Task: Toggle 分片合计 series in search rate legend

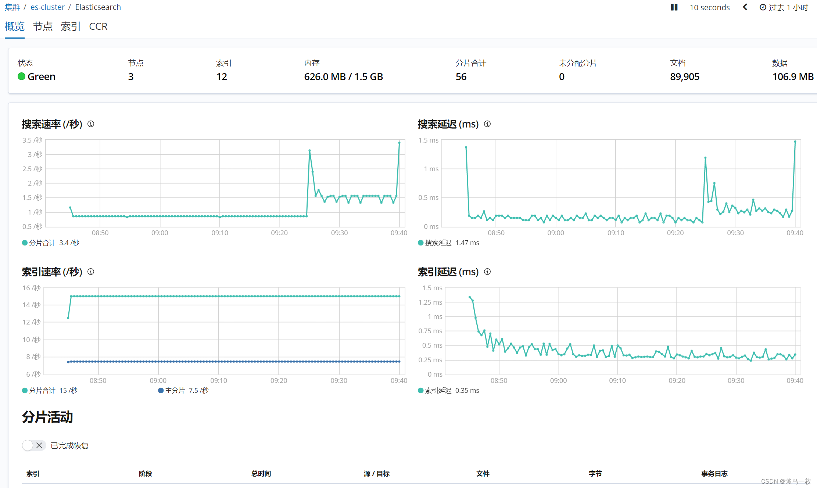Action: point(42,243)
